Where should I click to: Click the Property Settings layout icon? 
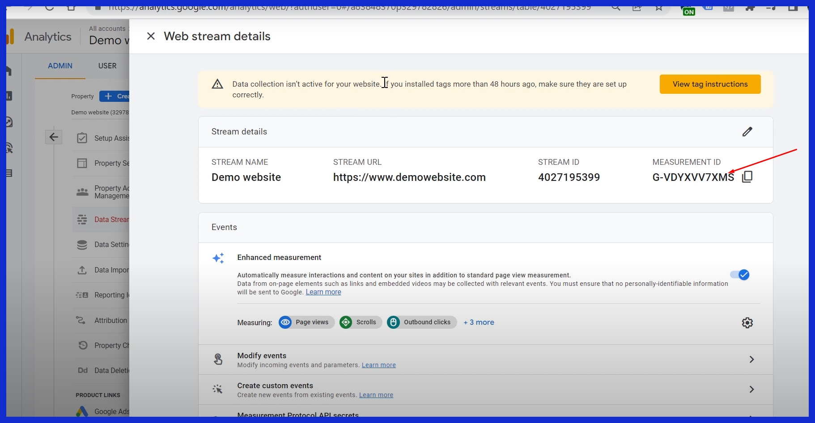click(82, 163)
